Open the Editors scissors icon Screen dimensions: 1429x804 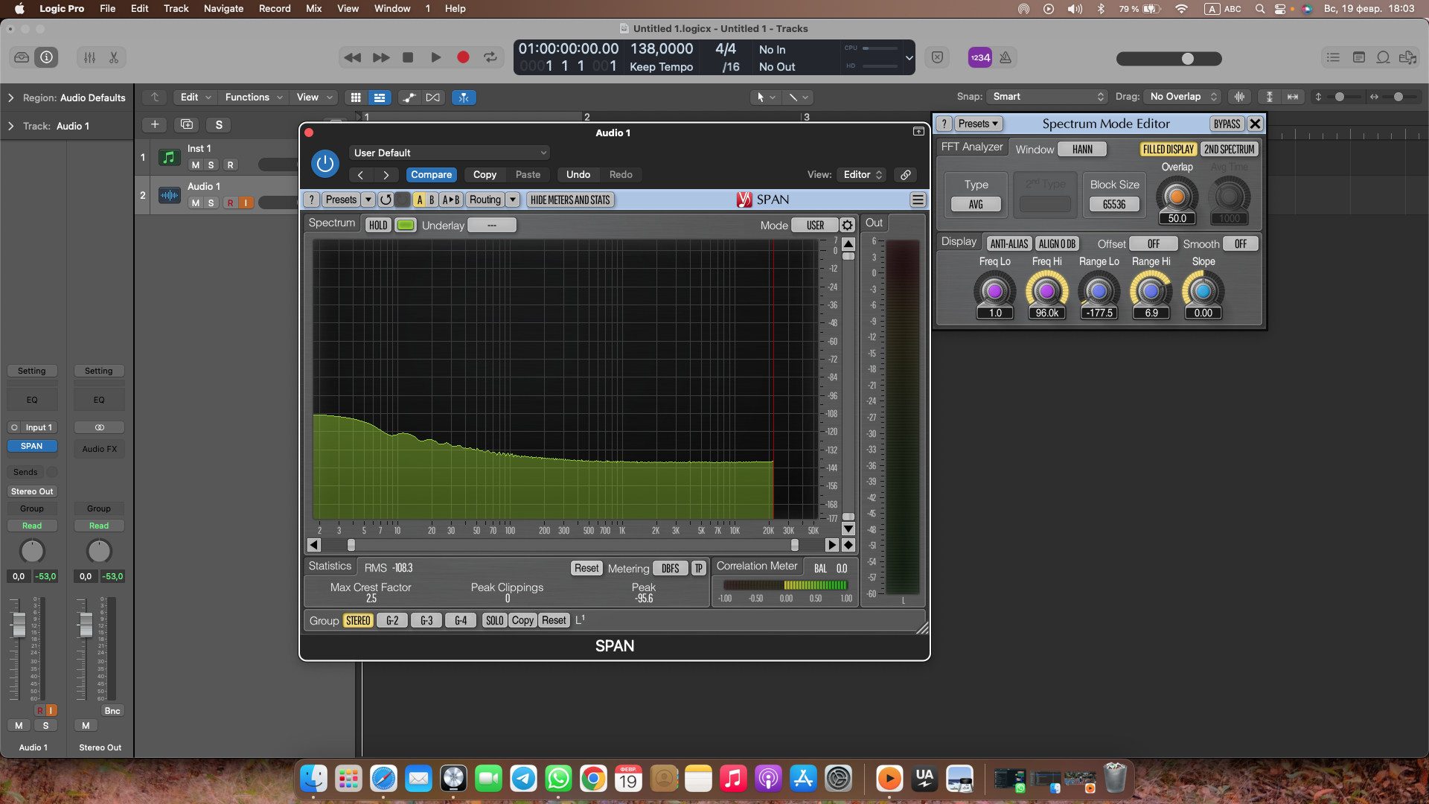coord(114,57)
